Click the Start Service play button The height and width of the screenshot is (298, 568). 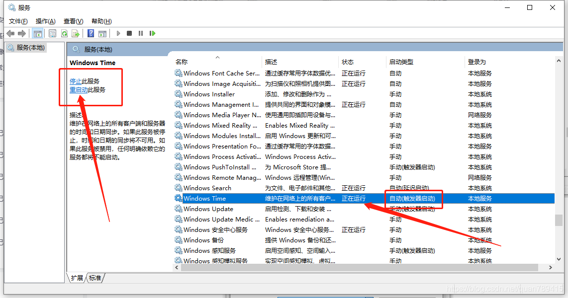pyautogui.click(x=118, y=33)
